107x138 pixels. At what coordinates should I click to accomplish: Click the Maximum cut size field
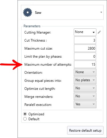point(85,48)
